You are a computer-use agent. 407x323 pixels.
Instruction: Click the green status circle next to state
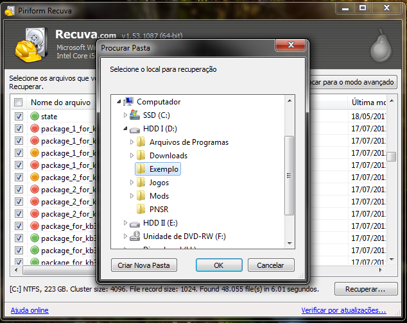(35, 116)
